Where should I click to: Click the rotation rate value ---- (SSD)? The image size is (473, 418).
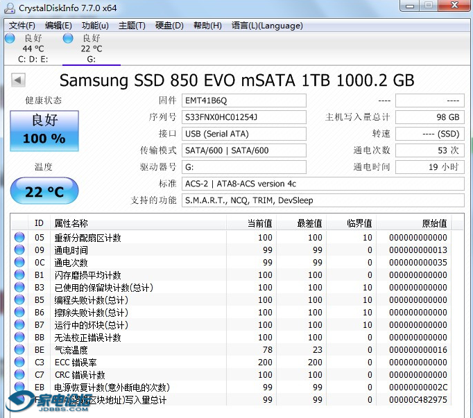point(429,134)
